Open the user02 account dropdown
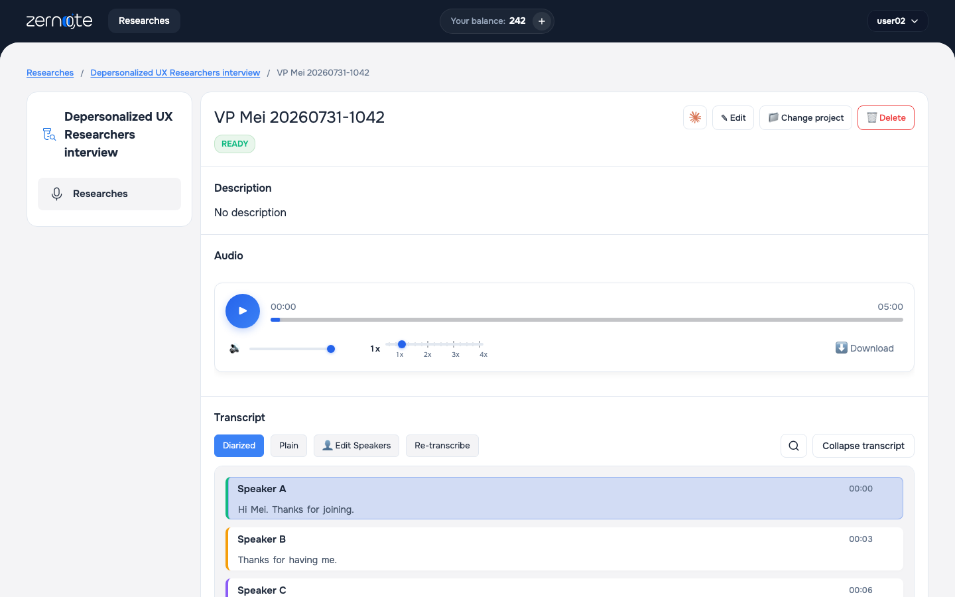955x597 pixels. 897,21
